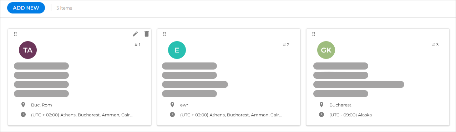Grab the drag handle on card #2

164,34
